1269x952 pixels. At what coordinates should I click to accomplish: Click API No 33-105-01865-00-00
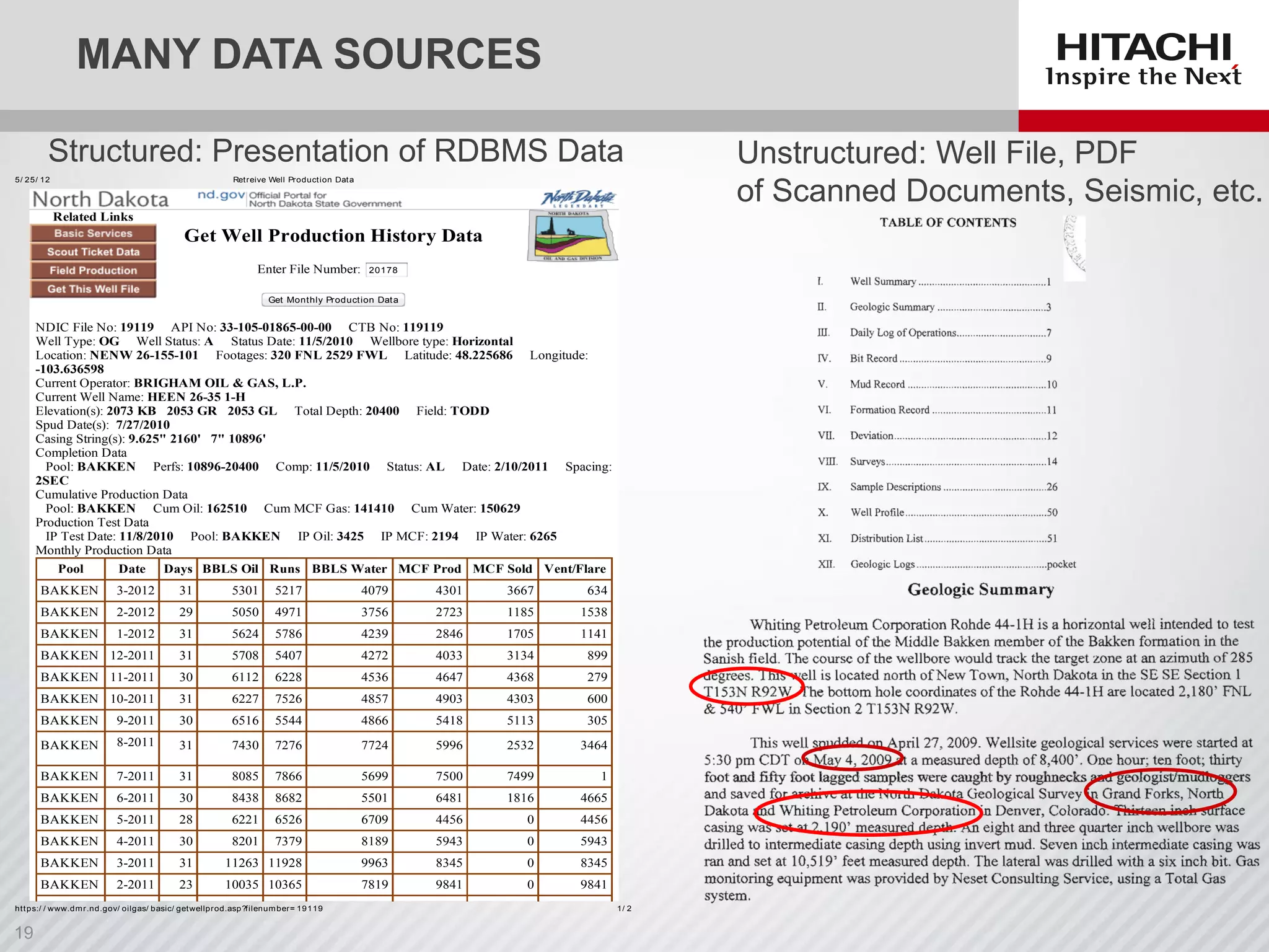[276, 327]
